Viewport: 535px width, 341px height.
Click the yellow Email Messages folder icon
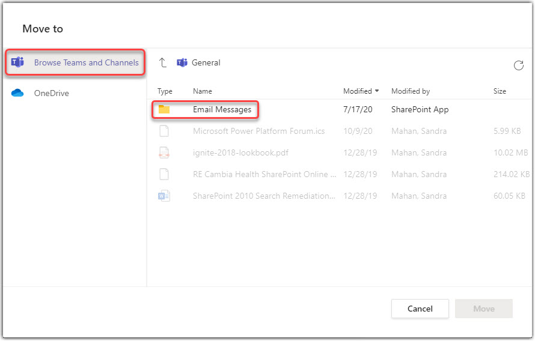[x=164, y=109]
